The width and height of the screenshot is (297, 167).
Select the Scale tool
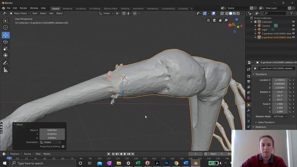pyautogui.click(x=6, y=49)
